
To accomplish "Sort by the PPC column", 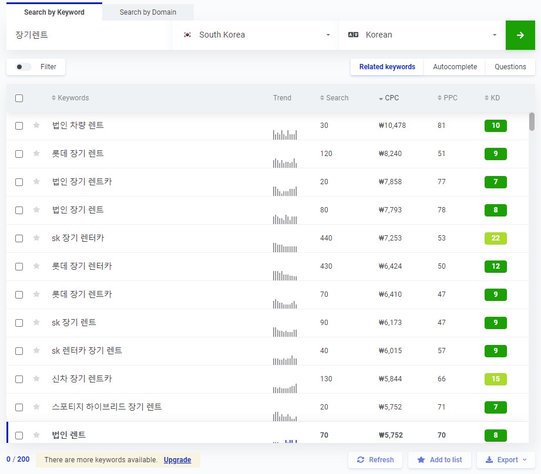I will coord(447,98).
